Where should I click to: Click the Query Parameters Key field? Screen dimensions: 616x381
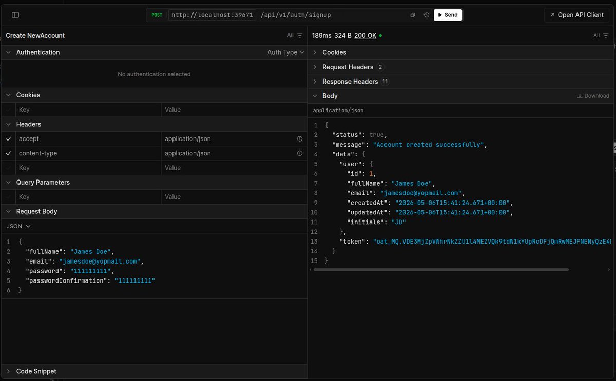(x=88, y=197)
